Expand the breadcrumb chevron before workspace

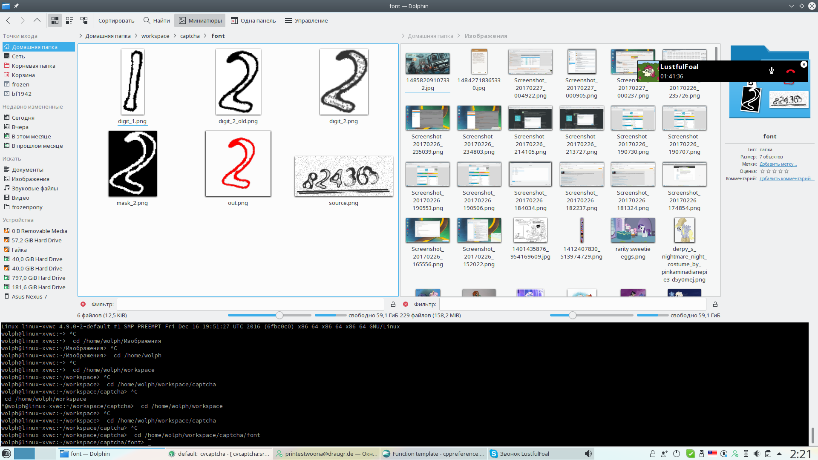click(136, 36)
